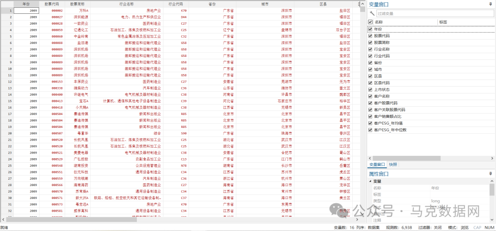The image size is (496, 231).
Task: Uncheck the 省份 variable checkbox
Action: click(371, 63)
